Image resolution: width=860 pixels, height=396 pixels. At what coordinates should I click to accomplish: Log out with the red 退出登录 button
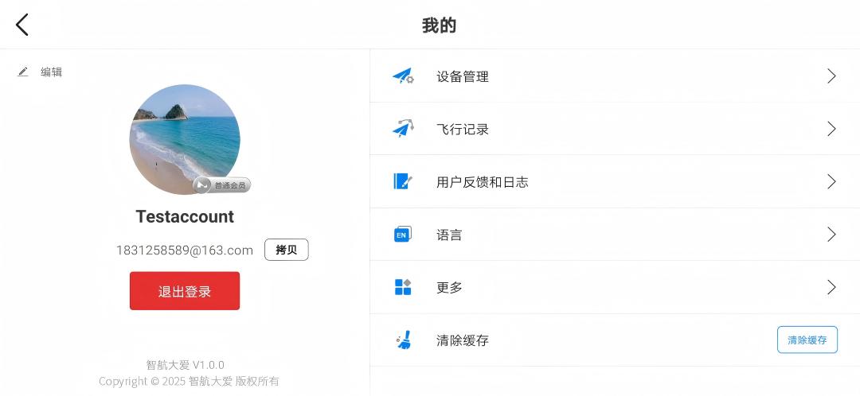coord(185,291)
